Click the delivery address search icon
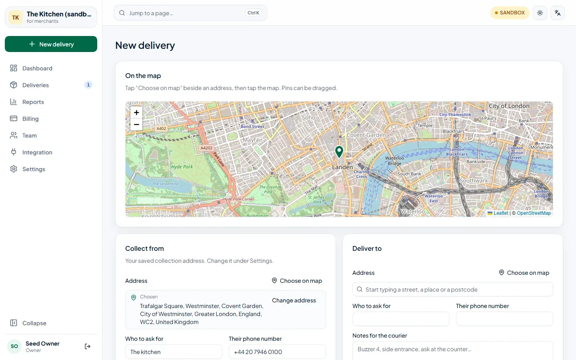The height and width of the screenshot is (360, 576). click(x=360, y=289)
